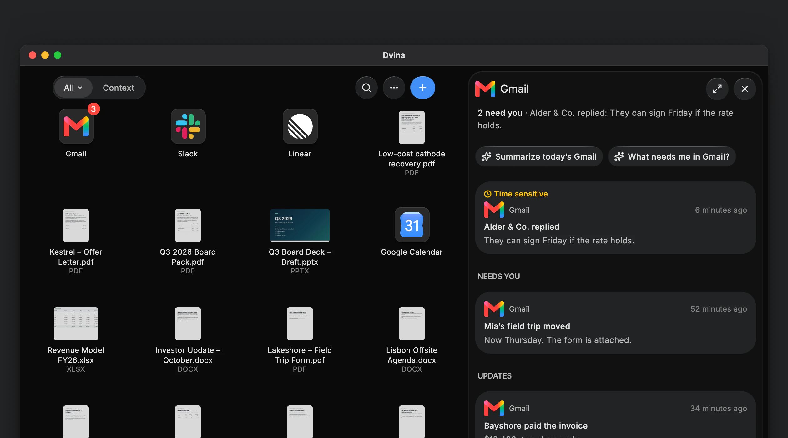Open Low-cost cathode recovery.pdf thumbnail
The image size is (788, 438).
coord(412,127)
